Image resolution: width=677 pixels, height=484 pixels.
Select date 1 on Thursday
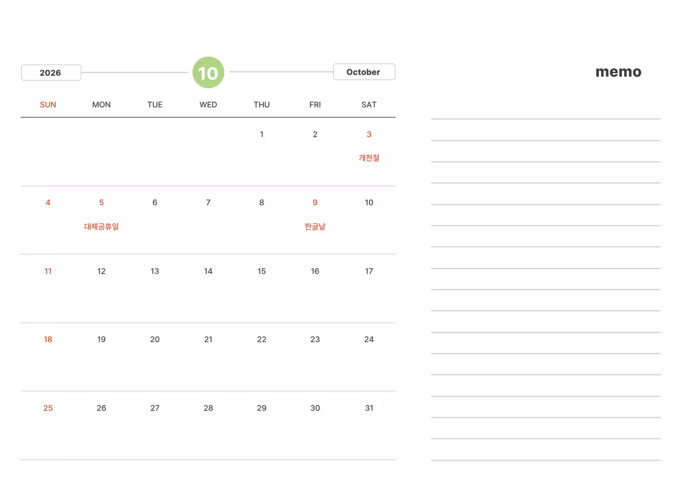(261, 134)
